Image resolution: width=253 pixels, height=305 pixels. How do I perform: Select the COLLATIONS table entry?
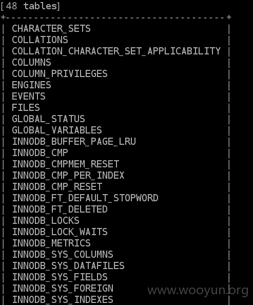(40, 40)
